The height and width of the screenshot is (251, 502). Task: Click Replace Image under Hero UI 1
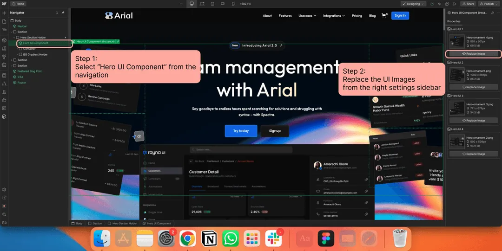tap(474, 54)
